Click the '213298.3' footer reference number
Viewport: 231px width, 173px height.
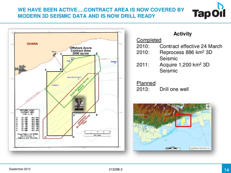[x=116, y=169]
